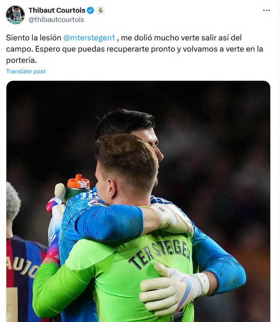The image size is (280, 322).
Task: Click the word 'portería.' in the post
Action: [x=22, y=60]
